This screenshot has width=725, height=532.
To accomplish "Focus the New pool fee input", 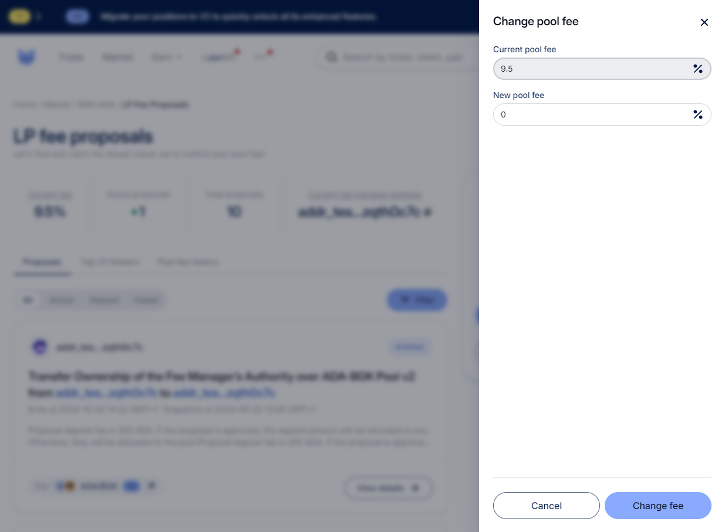I will point(602,115).
